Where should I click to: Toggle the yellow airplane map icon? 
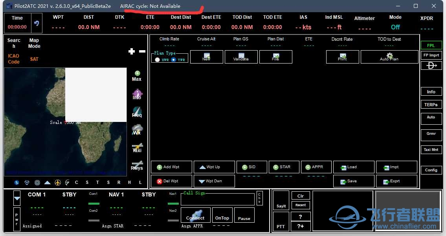pos(57,183)
